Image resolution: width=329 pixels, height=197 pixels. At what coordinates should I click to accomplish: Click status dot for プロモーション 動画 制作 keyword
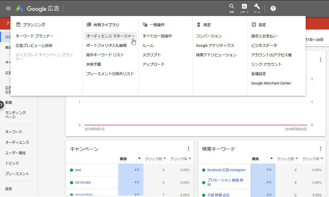[204, 183]
